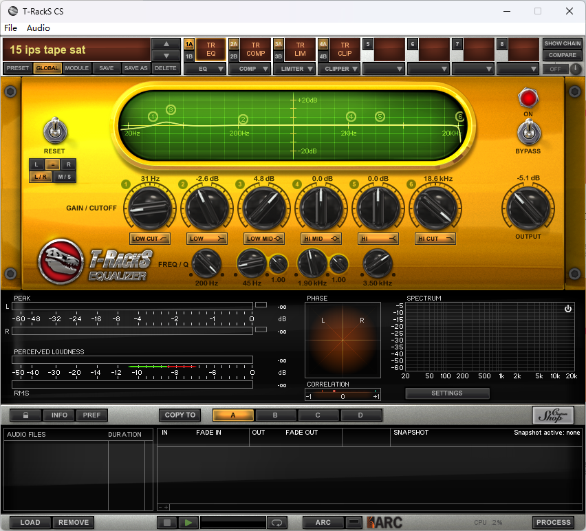Open the slot 8 module dropdown
Image resolution: width=586 pixels, height=531 pixels.
518,69
